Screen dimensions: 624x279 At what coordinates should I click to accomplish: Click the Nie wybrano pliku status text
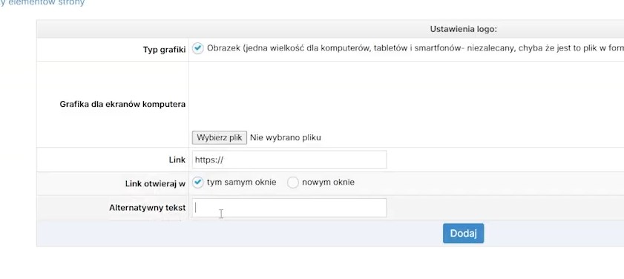286,138
